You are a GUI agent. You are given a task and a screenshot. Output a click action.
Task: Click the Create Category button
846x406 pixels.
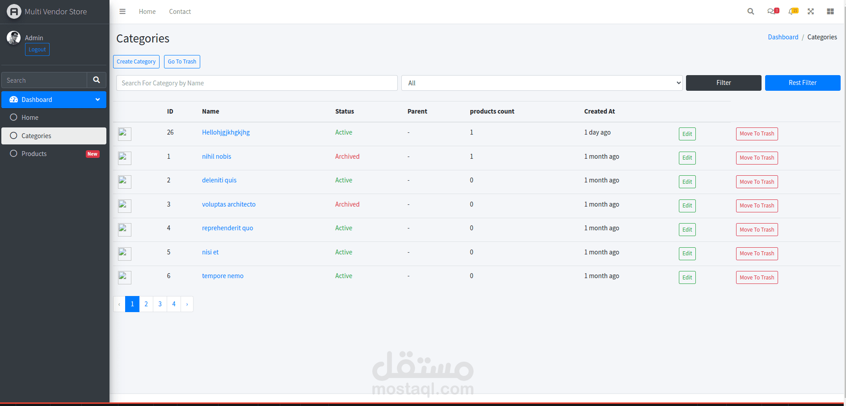tap(136, 62)
